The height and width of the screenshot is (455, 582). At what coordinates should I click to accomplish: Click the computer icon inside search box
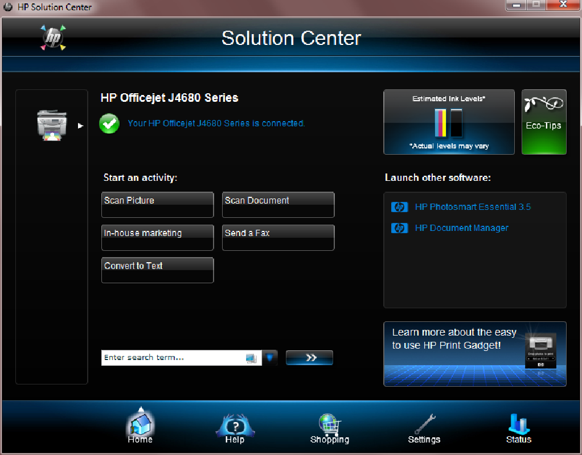251,358
